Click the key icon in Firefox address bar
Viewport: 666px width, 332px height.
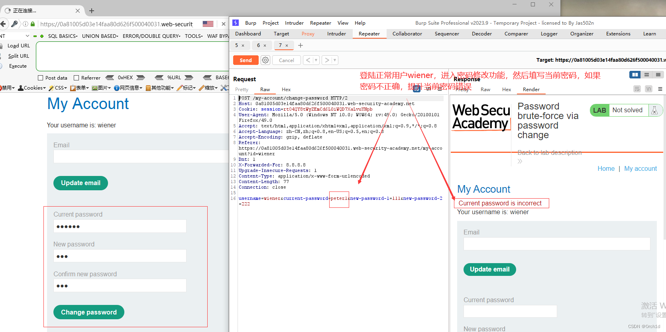[x=14, y=24]
